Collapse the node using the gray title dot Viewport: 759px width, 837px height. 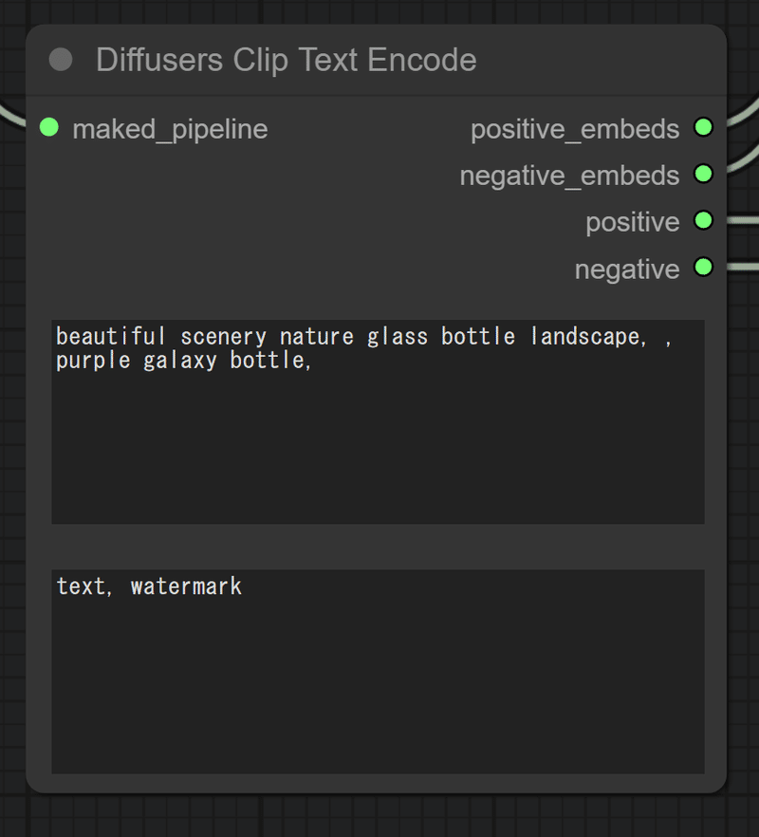[x=61, y=60]
